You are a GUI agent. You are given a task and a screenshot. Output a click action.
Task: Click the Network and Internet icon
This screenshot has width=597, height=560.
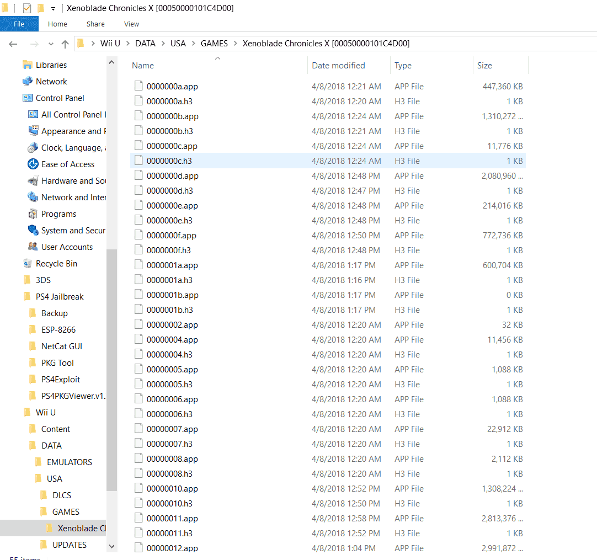pos(33,197)
